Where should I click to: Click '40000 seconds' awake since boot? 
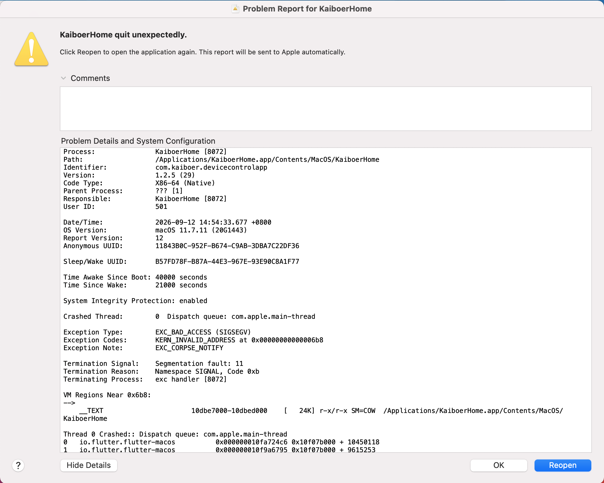click(x=181, y=277)
